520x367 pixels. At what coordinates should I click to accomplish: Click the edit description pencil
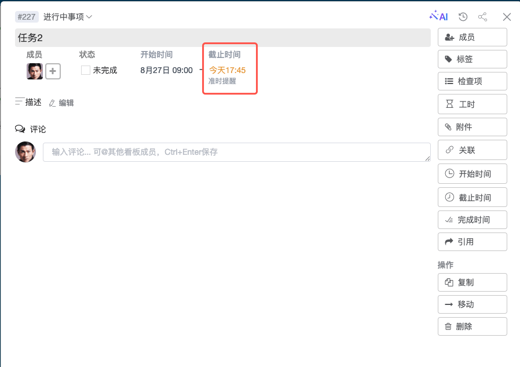tap(61, 103)
